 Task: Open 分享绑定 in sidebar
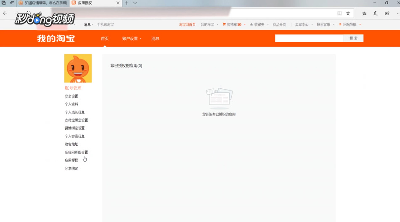71,169
